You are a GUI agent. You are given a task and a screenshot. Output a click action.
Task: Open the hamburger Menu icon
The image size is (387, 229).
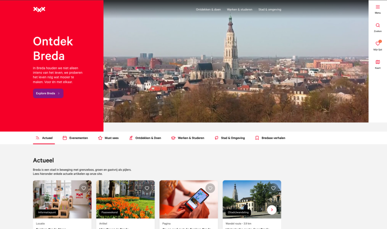[378, 7]
